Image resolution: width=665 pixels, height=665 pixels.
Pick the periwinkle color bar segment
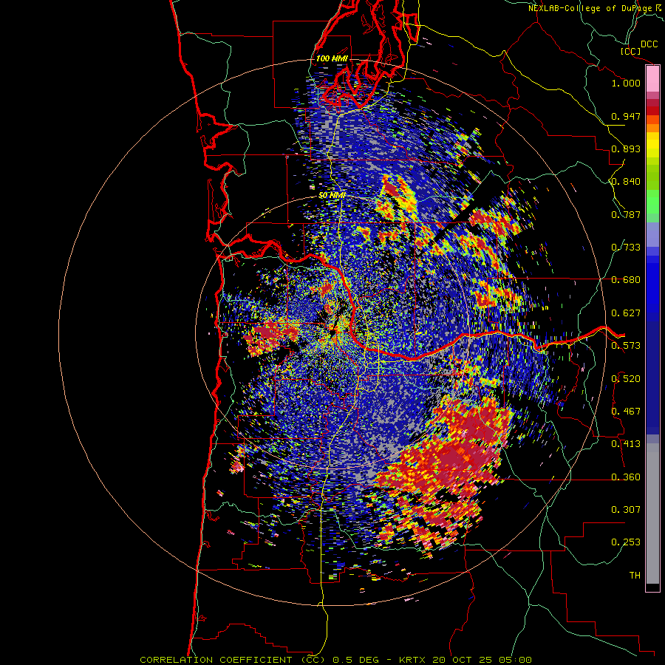pos(652,234)
